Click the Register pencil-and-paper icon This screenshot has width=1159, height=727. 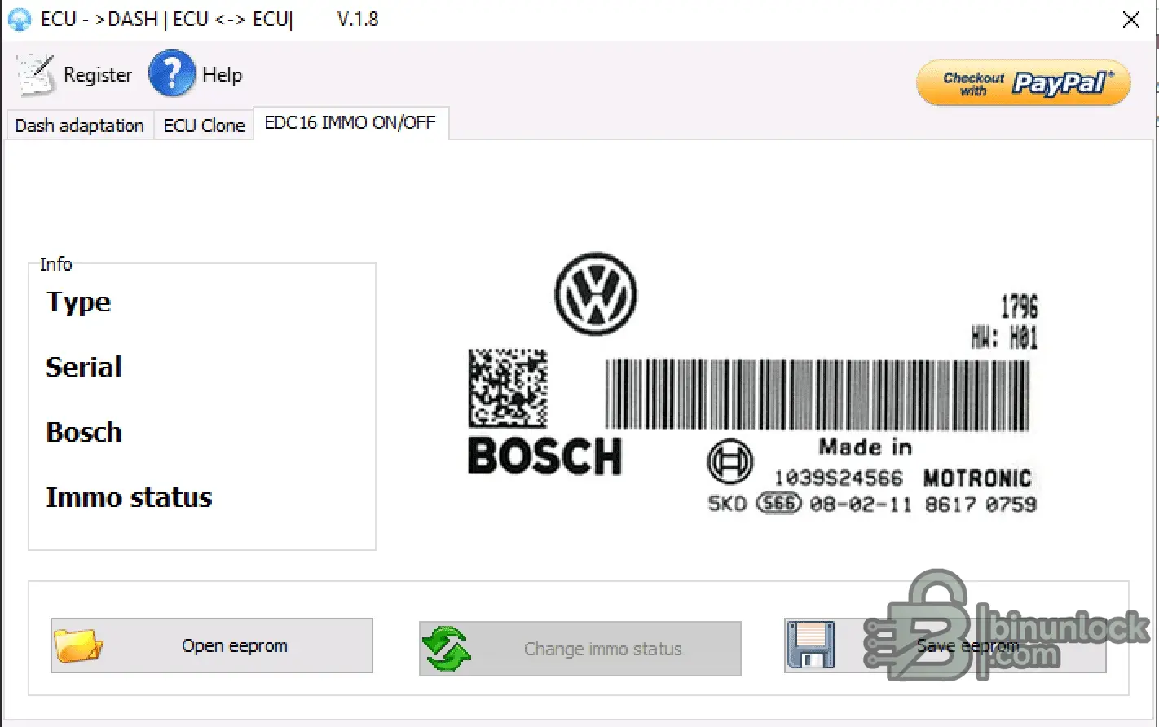pyautogui.click(x=35, y=74)
